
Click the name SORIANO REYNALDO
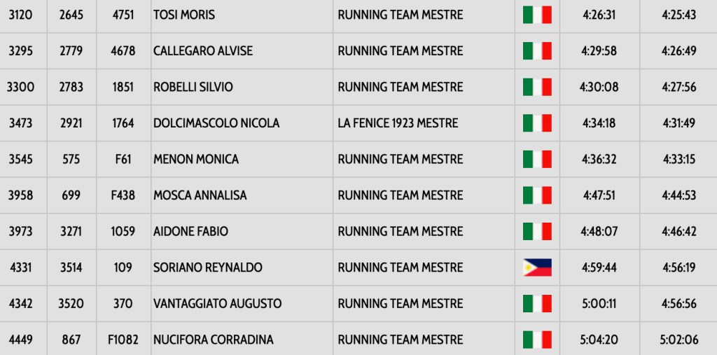[208, 267]
